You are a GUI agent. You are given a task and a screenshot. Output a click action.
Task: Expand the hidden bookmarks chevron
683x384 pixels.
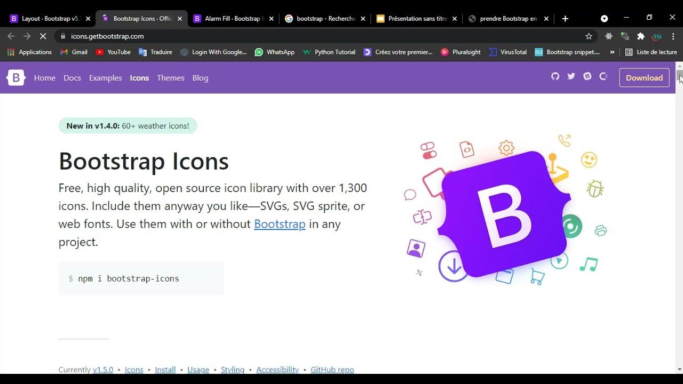612,52
